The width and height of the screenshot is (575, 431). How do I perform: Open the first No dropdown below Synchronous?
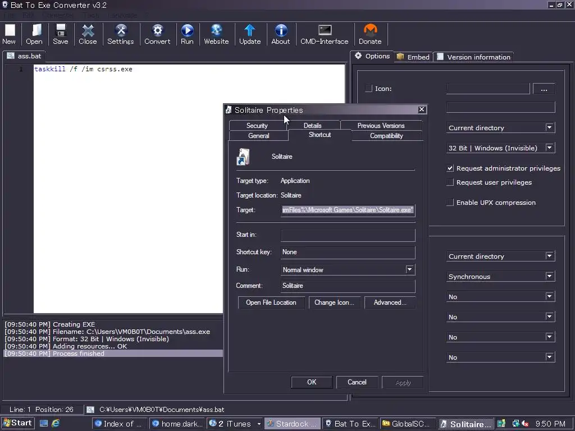click(x=549, y=296)
